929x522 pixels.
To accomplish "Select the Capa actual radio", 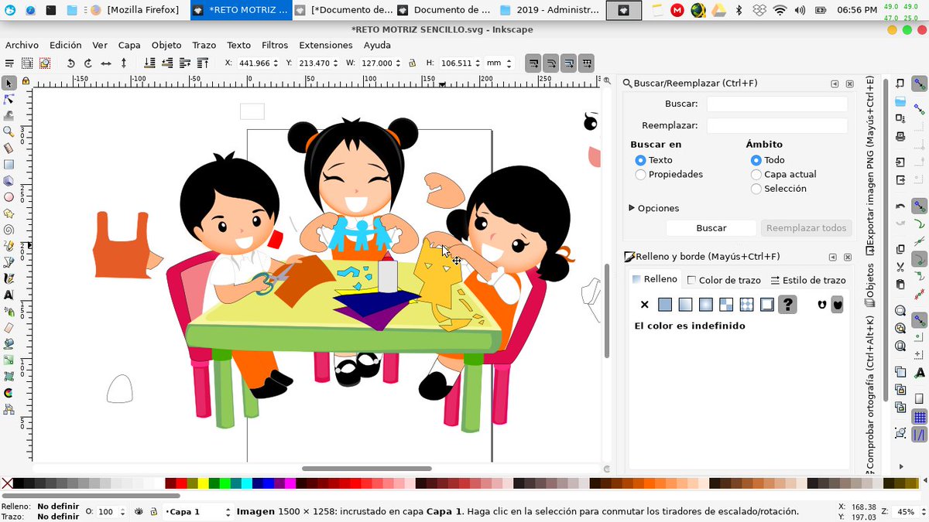I will [x=756, y=175].
